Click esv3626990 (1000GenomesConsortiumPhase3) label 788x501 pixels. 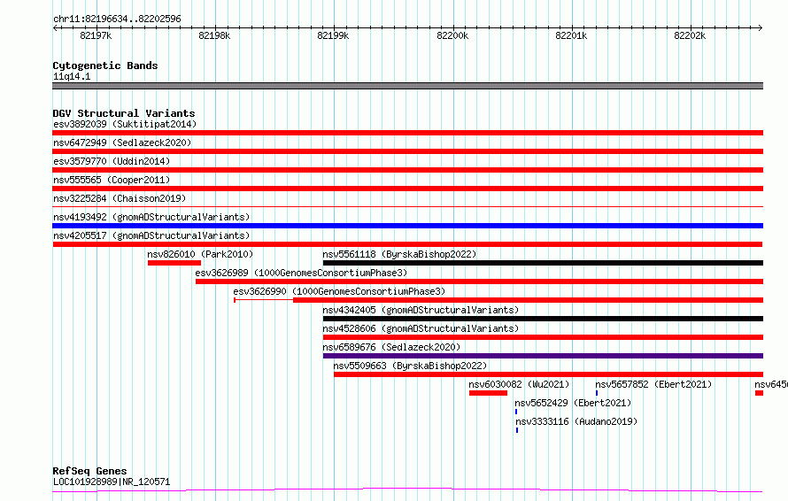click(339, 291)
